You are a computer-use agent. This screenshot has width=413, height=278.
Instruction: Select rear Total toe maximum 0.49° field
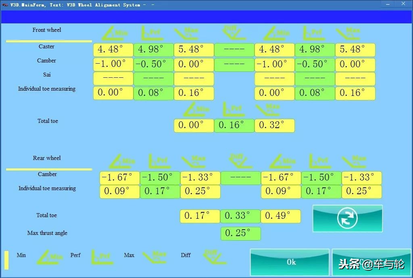tap(281, 216)
